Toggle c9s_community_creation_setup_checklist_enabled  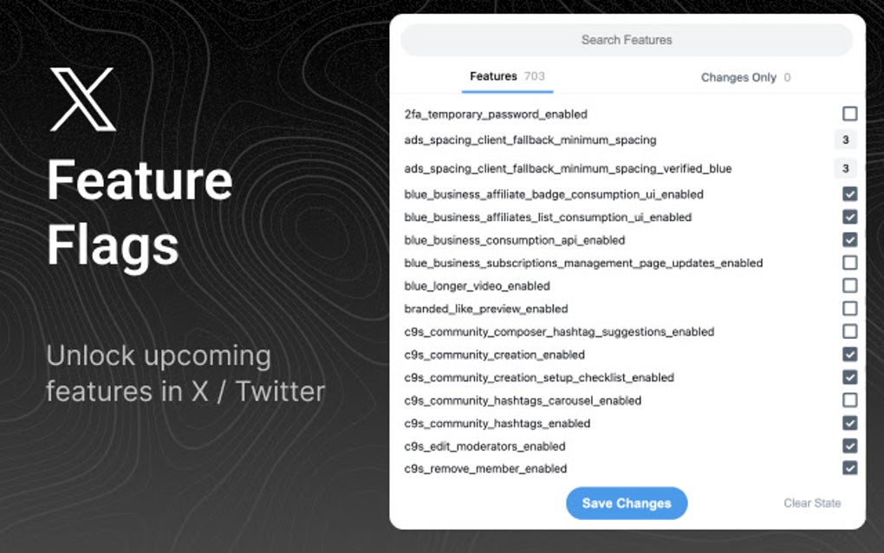click(849, 377)
